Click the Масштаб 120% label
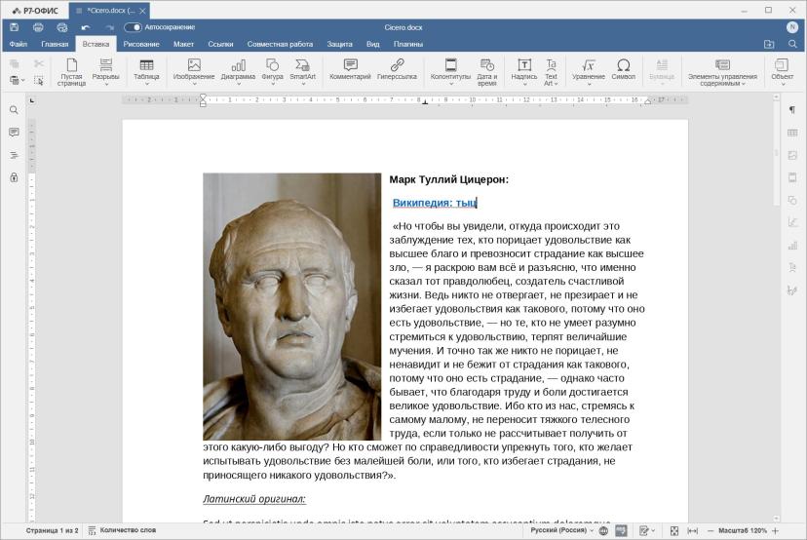Screen dimensions: 807x540 click(x=742, y=530)
